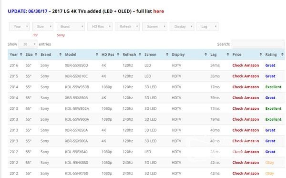
Task: Click Okay rating of KDL-55HX850
Action: (269, 162)
